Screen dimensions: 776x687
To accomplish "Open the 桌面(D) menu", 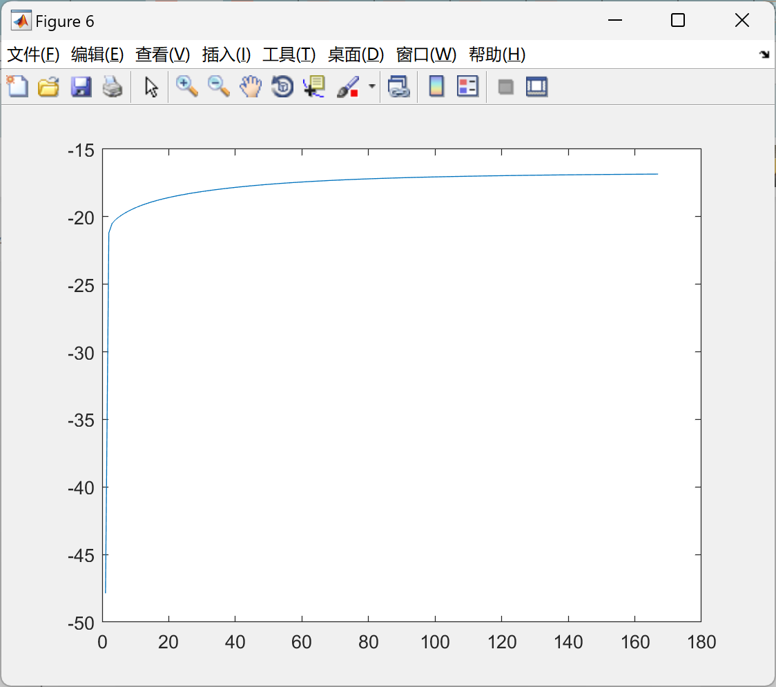I will [x=356, y=55].
